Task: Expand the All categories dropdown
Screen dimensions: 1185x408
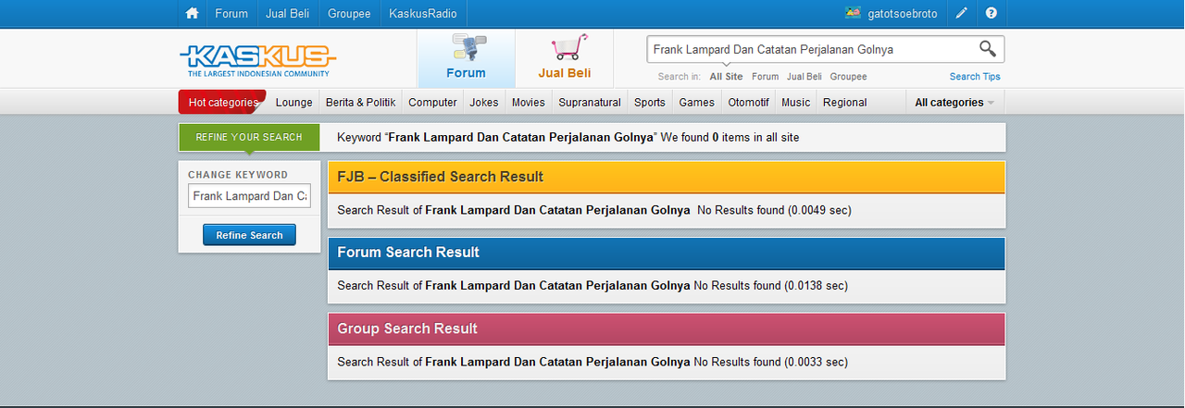Action: [x=954, y=103]
